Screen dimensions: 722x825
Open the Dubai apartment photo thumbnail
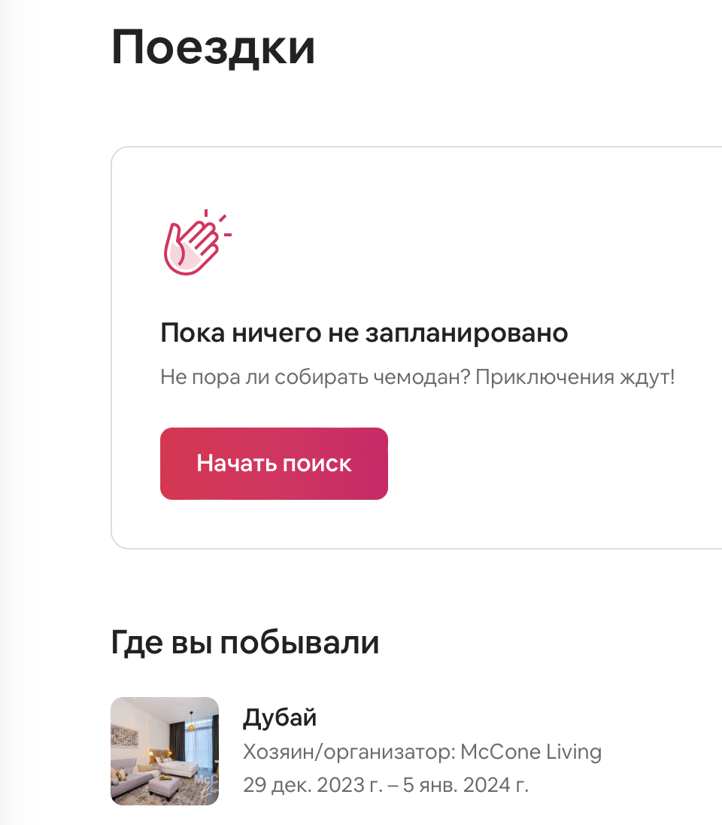(x=165, y=751)
